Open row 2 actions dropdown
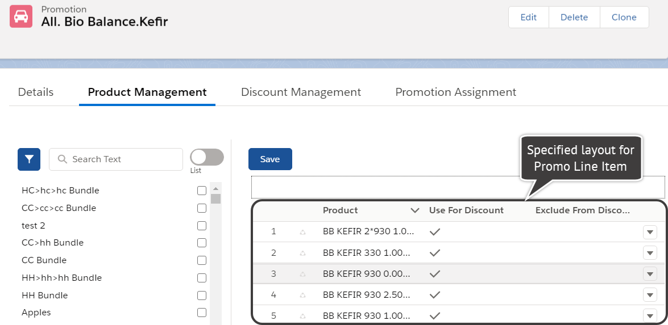This screenshot has height=325, width=668. click(x=650, y=253)
